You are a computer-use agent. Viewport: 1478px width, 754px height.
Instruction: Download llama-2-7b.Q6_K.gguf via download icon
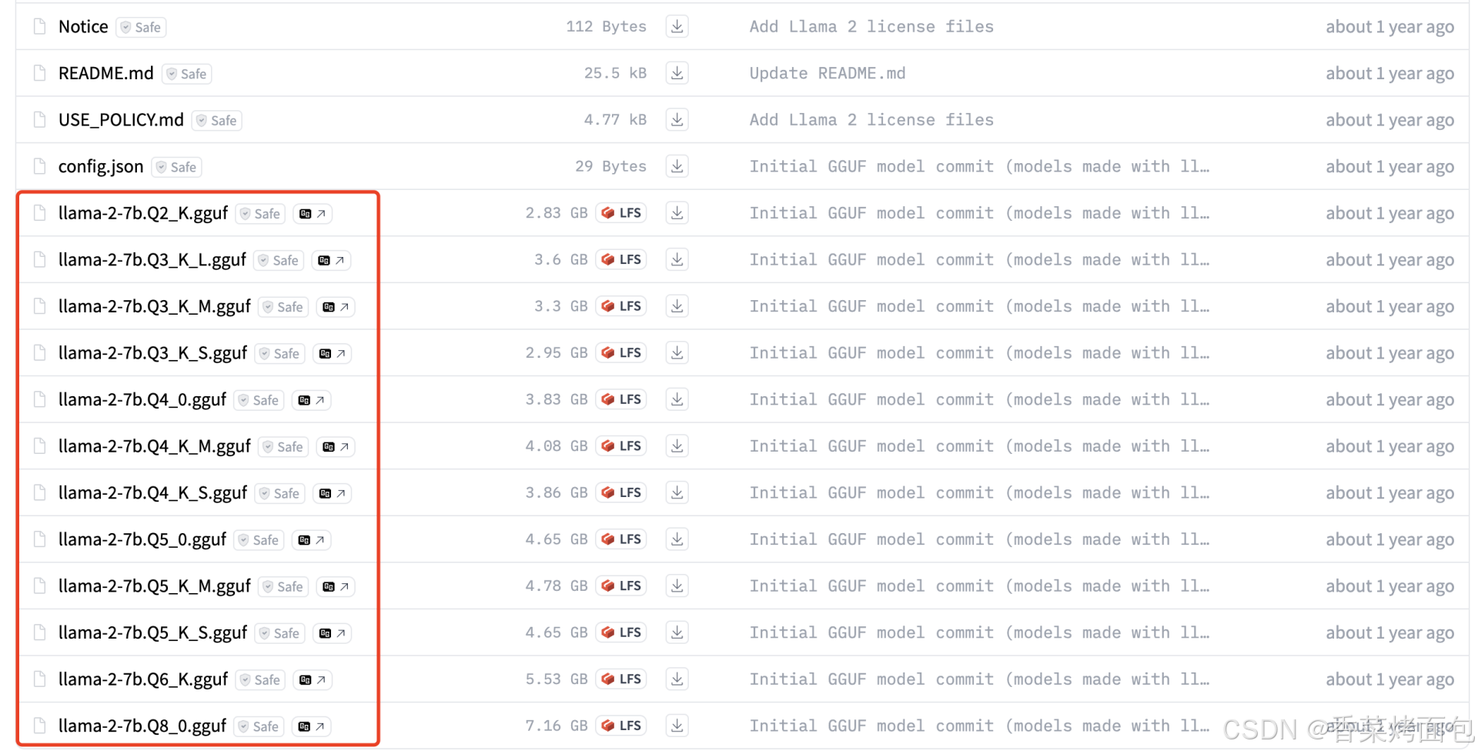pyautogui.click(x=677, y=679)
